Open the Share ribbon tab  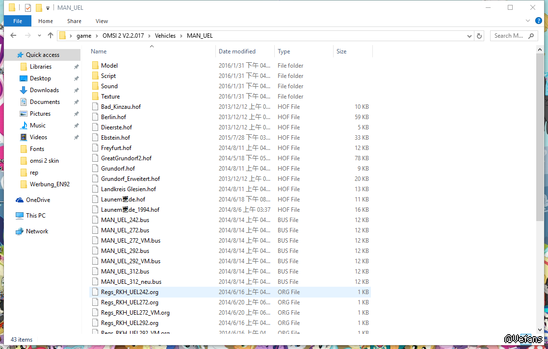click(74, 21)
